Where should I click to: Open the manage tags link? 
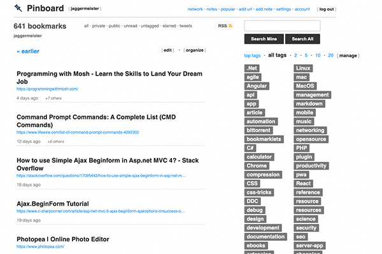348,56
